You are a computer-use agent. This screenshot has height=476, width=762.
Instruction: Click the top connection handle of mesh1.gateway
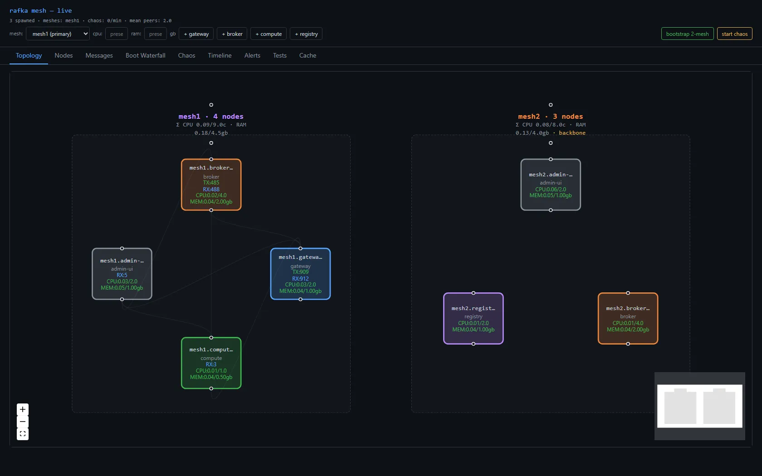300,248
